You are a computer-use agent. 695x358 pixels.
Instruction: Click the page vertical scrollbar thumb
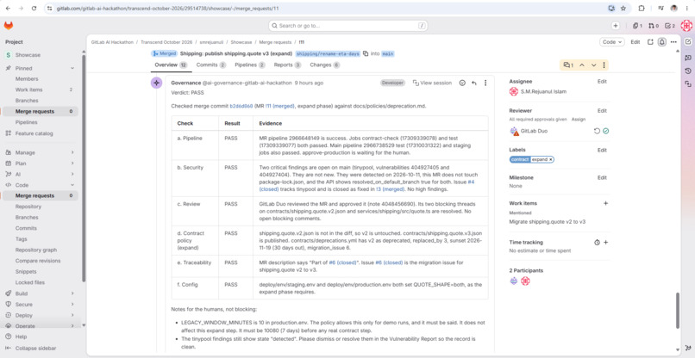(677, 310)
